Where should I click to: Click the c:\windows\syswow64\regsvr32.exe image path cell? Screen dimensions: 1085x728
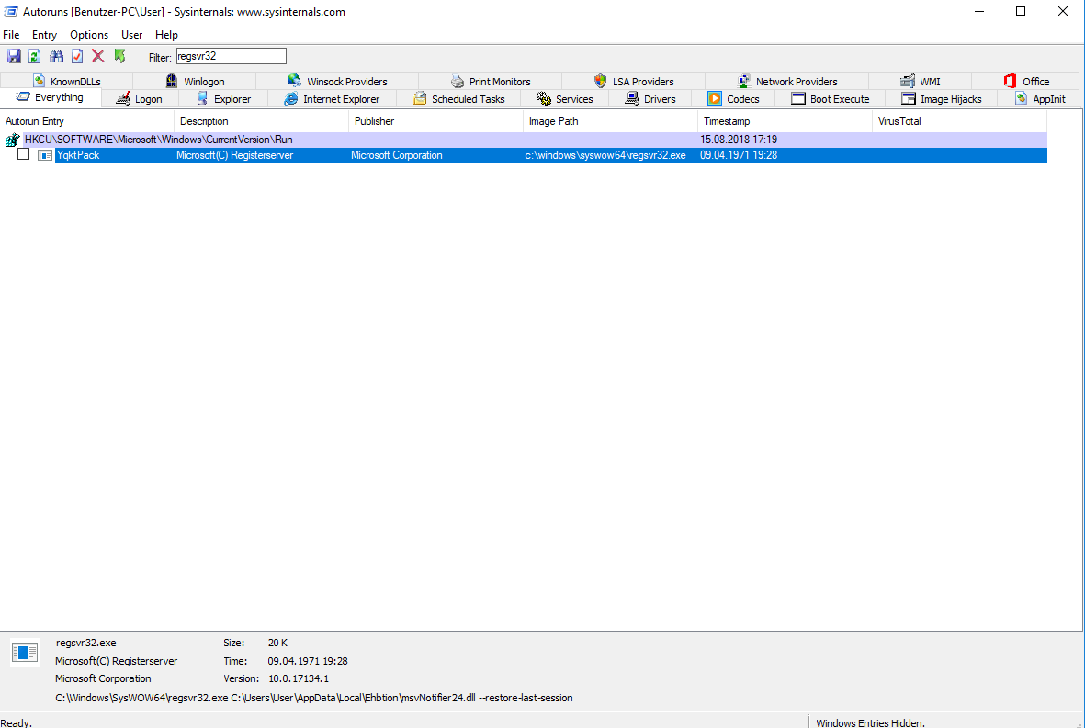[605, 155]
